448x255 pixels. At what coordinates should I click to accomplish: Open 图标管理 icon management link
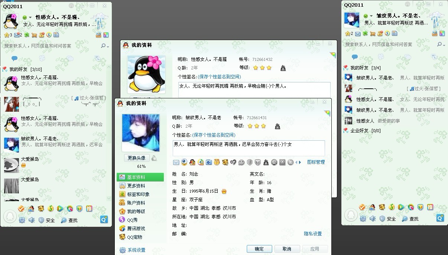click(x=316, y=162)
